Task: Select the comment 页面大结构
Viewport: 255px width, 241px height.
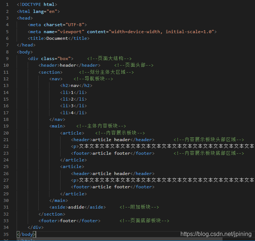Action: point(109,59)
